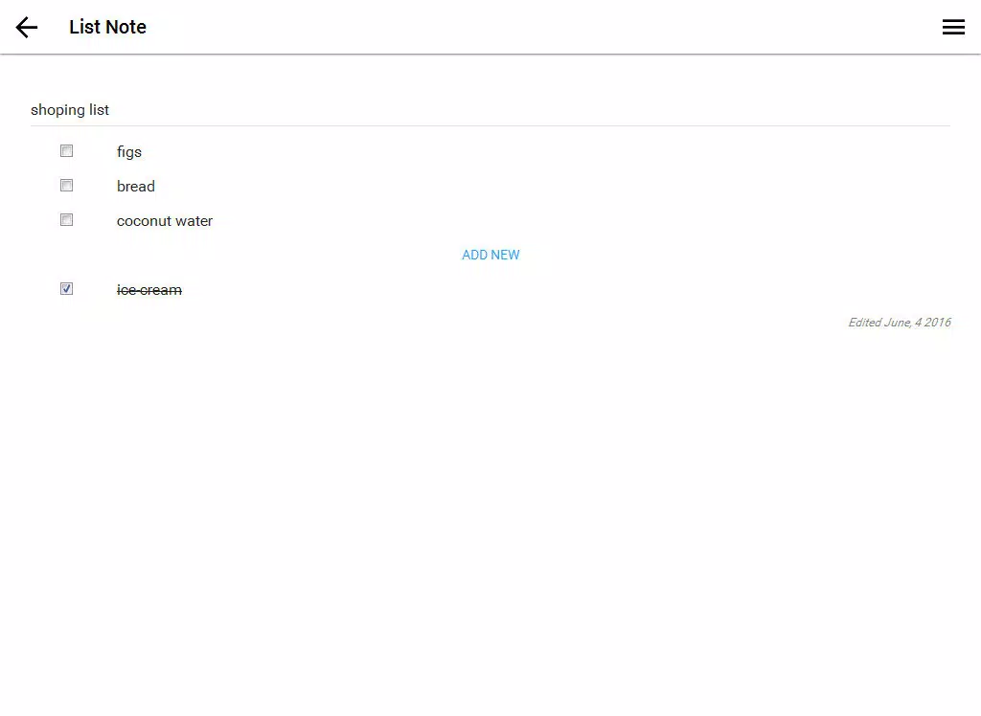Click the ADD NEW link
The width and height of the screenshot is (981, 716).
pos(490,255)
